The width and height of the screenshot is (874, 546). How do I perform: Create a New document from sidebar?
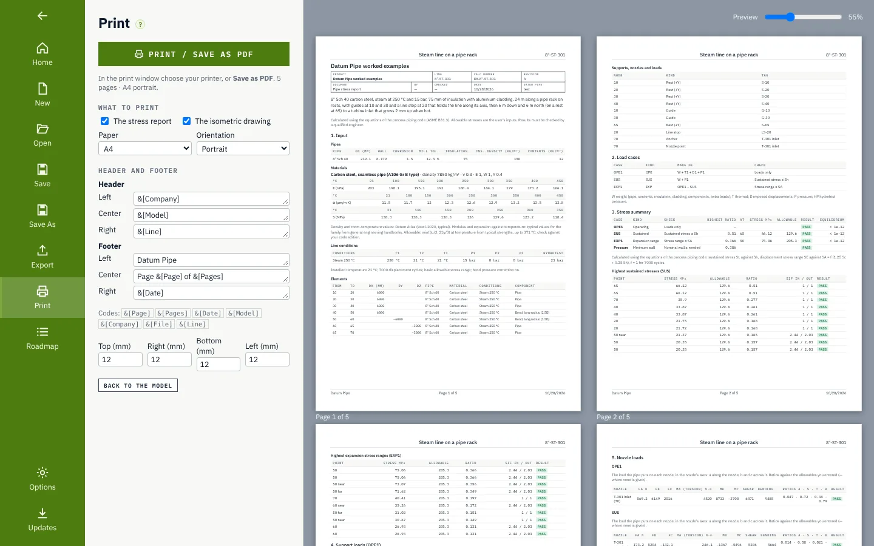click(42, 95)
